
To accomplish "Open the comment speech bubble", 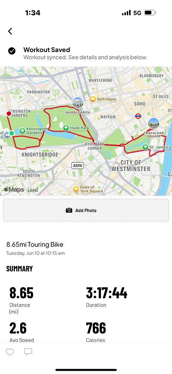I will (x=28, y=352).
